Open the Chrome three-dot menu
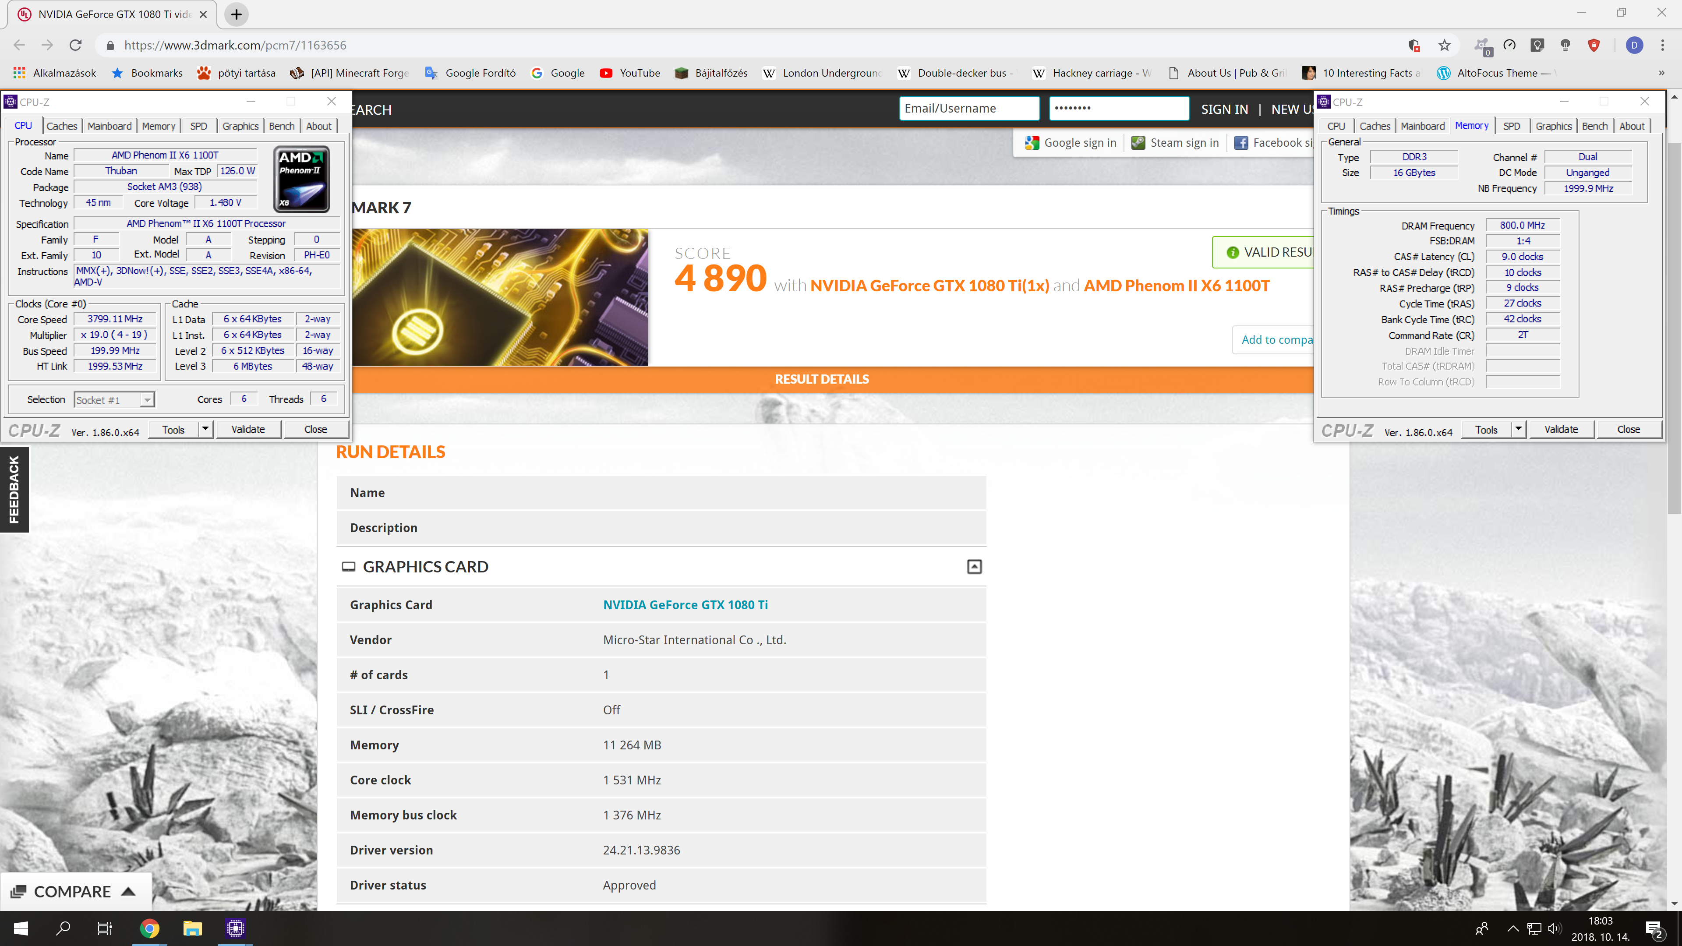 [1662, 45]
